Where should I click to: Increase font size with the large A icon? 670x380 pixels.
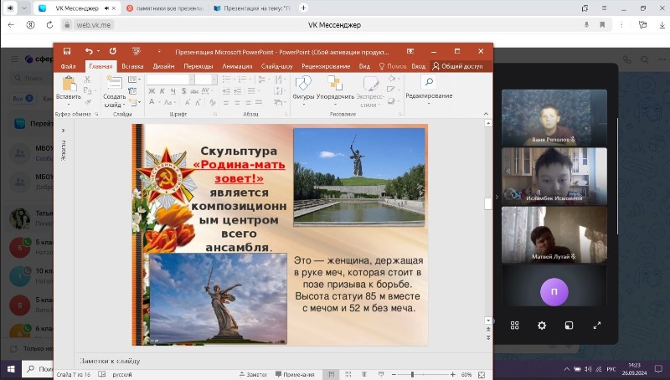pos(188,102)
